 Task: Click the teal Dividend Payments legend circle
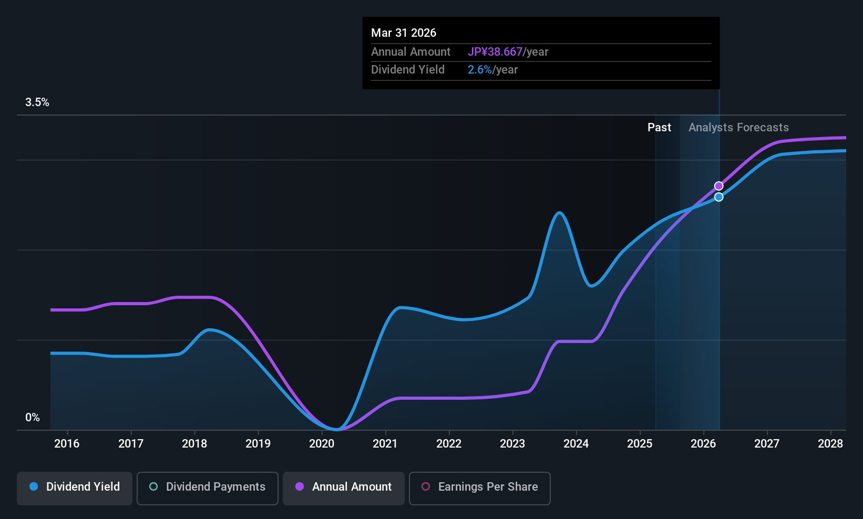point(153,486)
